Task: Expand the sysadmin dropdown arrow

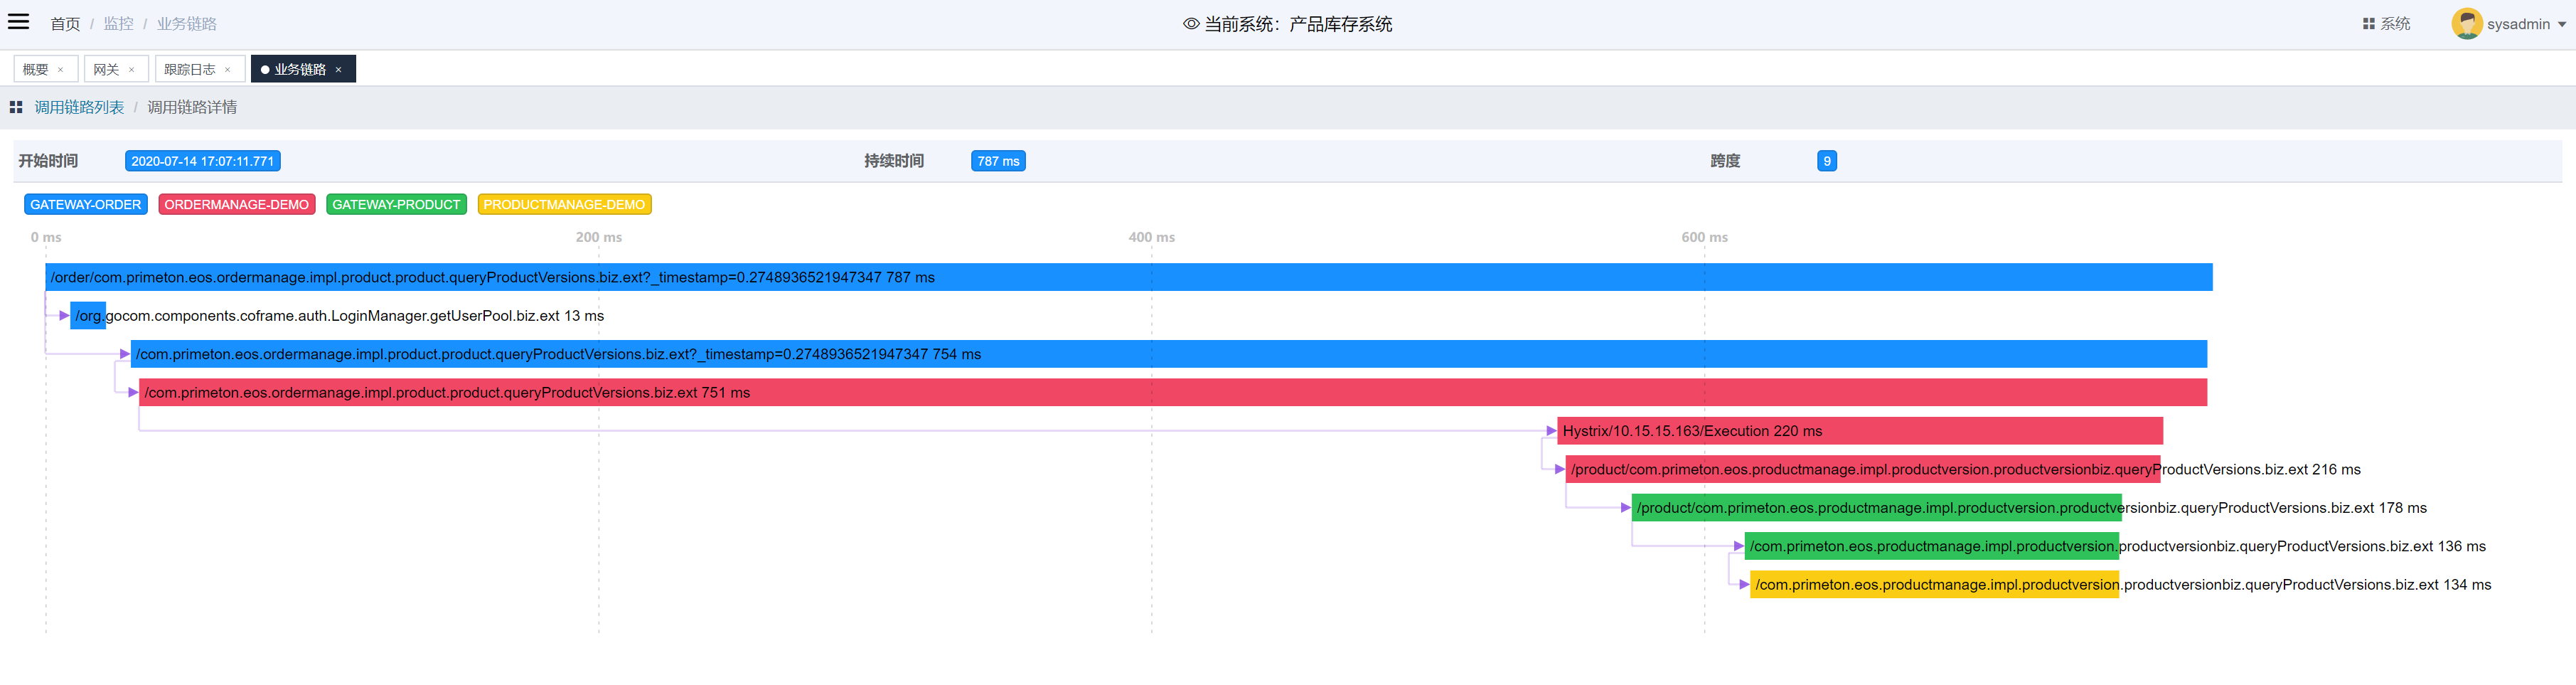Action: 2561,25
